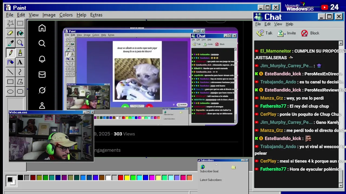This screenshot has width=346, height=194.
Task: Choose the Fill With Color bucket
Action: coord(20,33)
